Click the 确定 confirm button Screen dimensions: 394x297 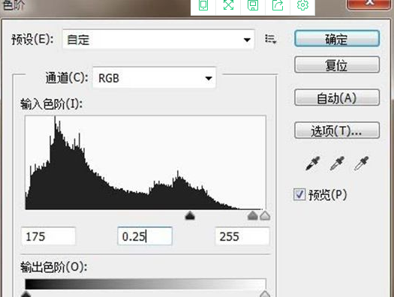337,39
